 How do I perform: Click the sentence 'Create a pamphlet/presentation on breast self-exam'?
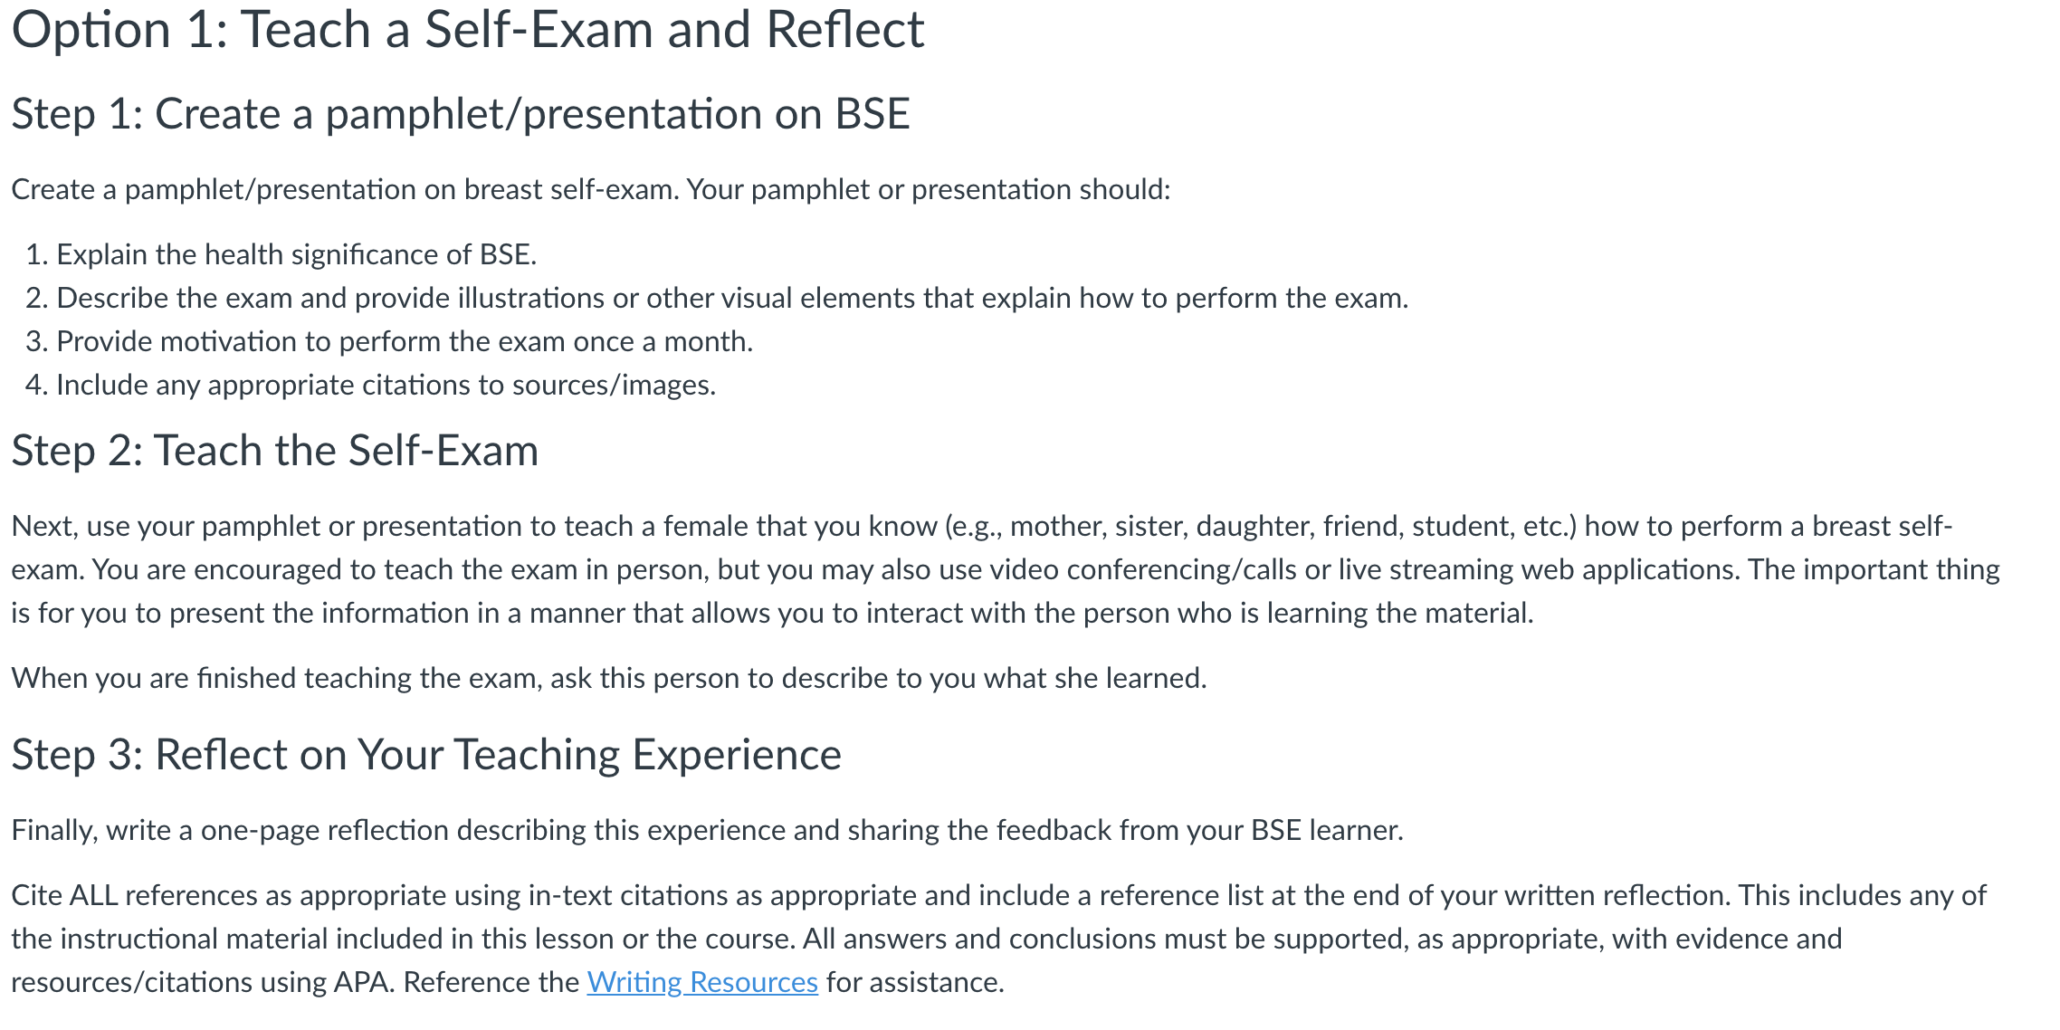tap(345, 189)
